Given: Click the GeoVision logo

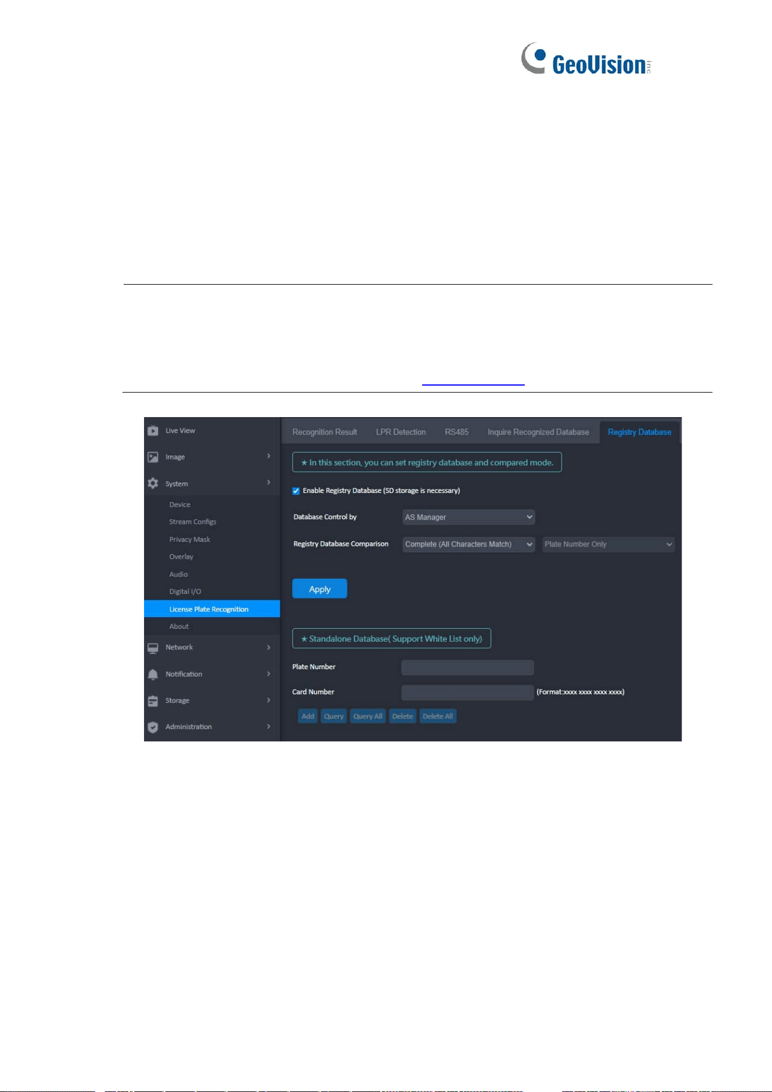Looking at the screenshot, I should 586,59.
